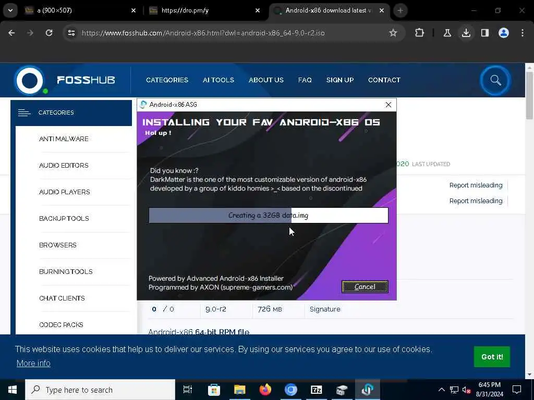Click the taskbar search box
This screenshot has height=400, width=534.
click(x=100, y=390)
